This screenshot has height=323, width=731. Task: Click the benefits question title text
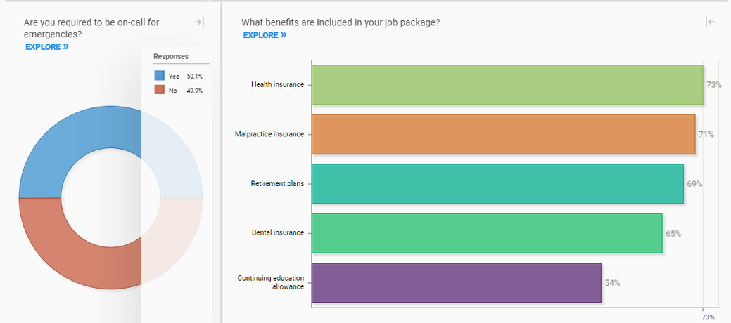pyautogui.click(x=341, y=22)
